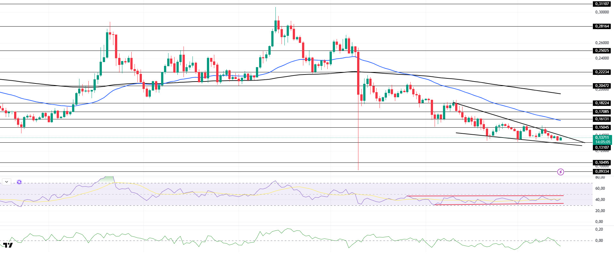This screenshot has height=254, width=614.
Task: Click the 0,31107 price level label
Action: 602,4
